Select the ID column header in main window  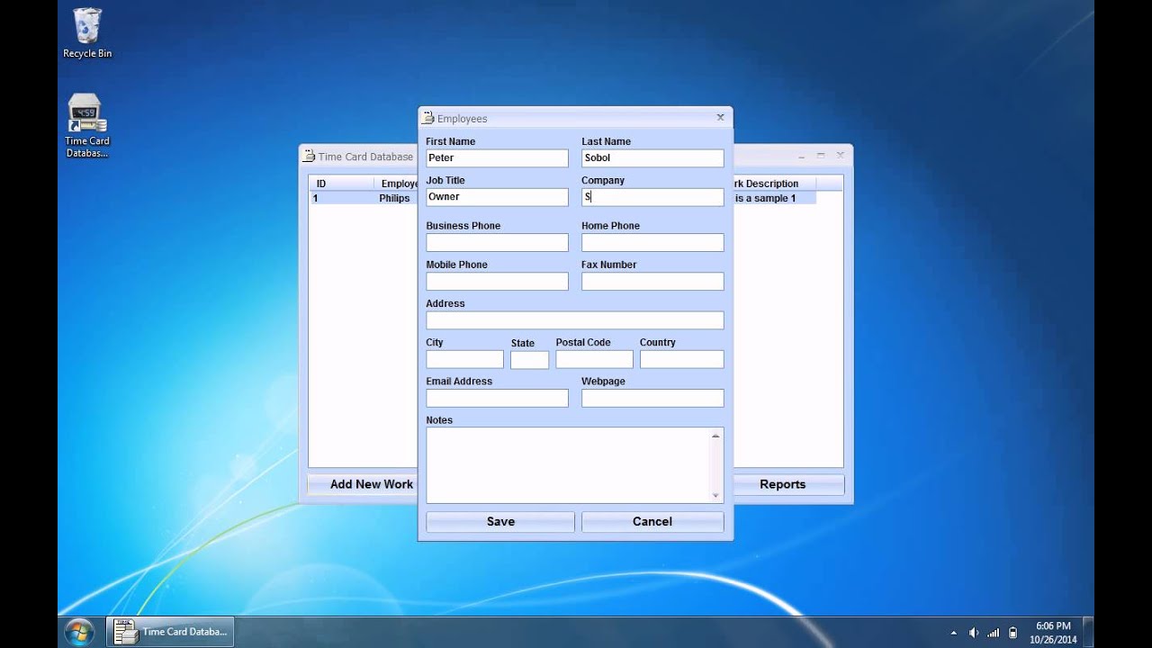(340, 184)
